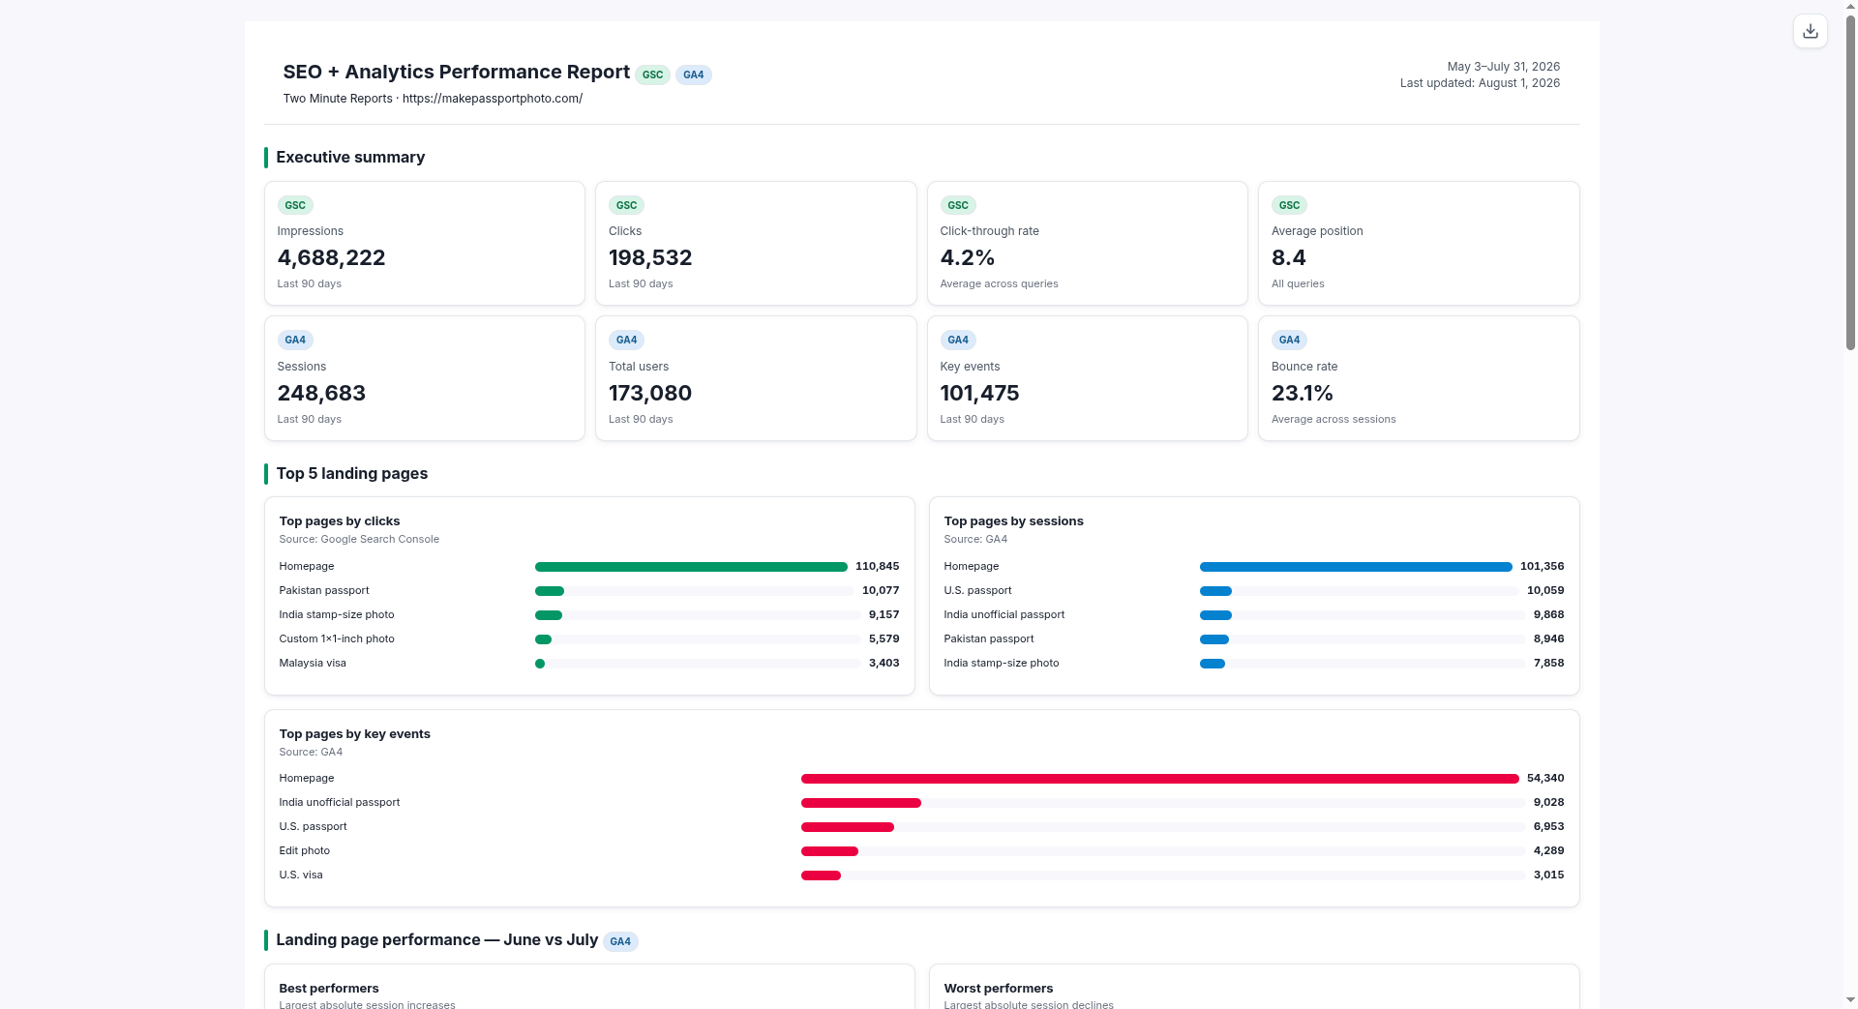
Task: Click the 'Pakistan passport' row label in clicks chart
Action: pyautogui.click(x=324, y=591)
